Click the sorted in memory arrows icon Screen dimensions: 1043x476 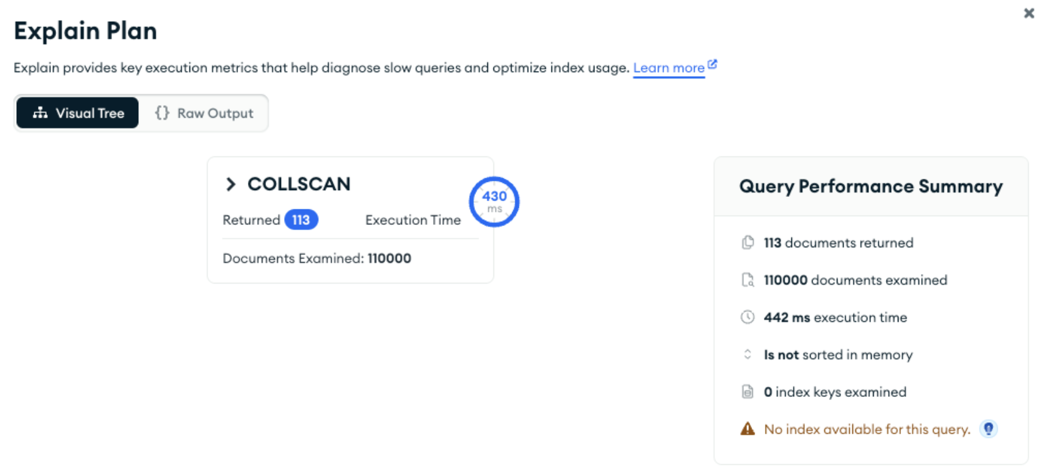click(747, 354)
